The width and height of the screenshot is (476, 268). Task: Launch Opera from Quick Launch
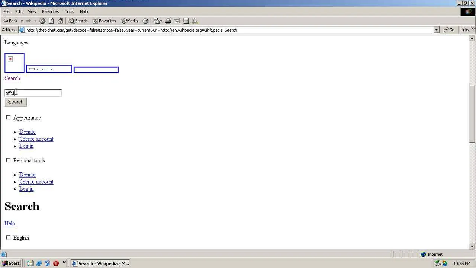click(x=56, y=263)
